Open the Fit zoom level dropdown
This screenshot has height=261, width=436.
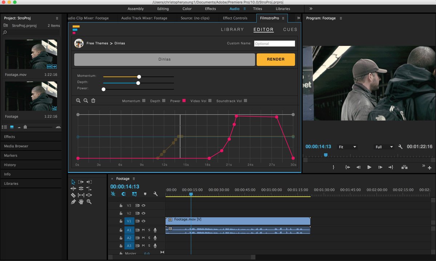point(347,147)
